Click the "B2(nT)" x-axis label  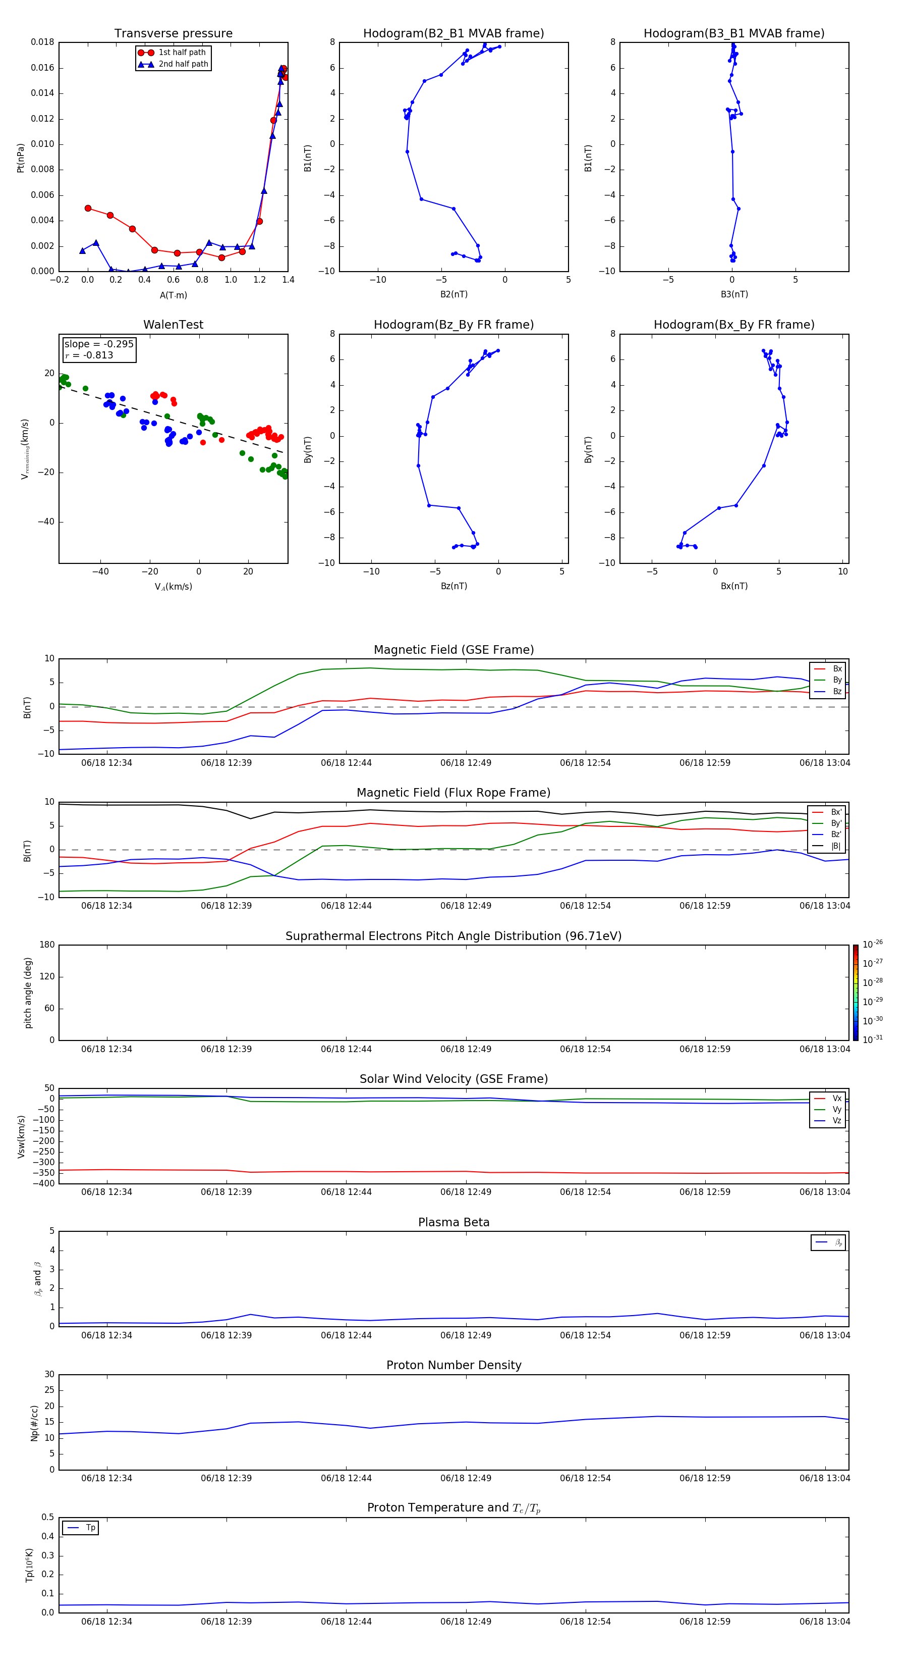453,294
